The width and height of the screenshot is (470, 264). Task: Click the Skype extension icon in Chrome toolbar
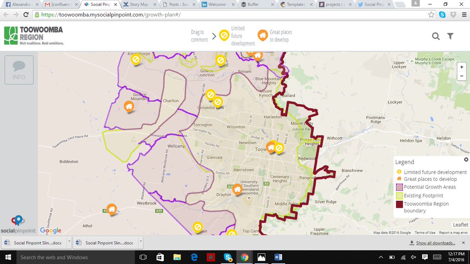442,14
